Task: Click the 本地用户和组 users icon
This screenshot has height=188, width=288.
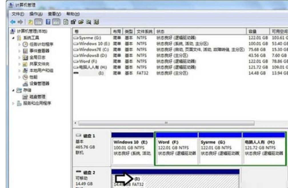Action: pos(25,70)
